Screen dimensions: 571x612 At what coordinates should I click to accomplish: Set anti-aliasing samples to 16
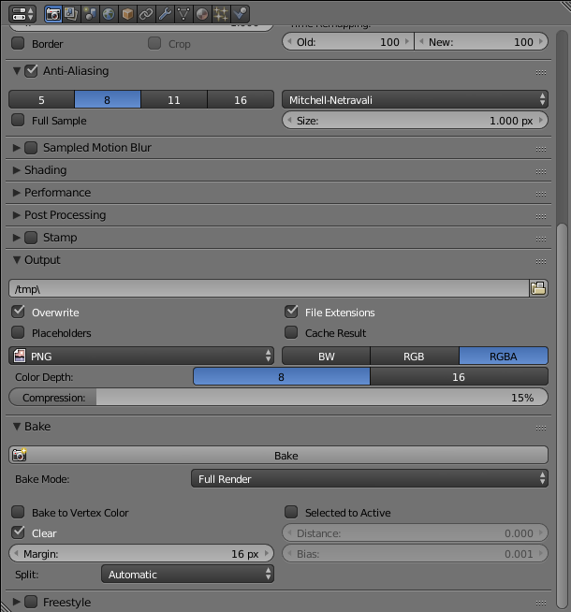click(x=241, y=99)
